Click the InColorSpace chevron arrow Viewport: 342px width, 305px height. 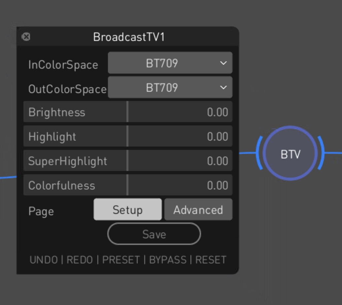point(223,63)
